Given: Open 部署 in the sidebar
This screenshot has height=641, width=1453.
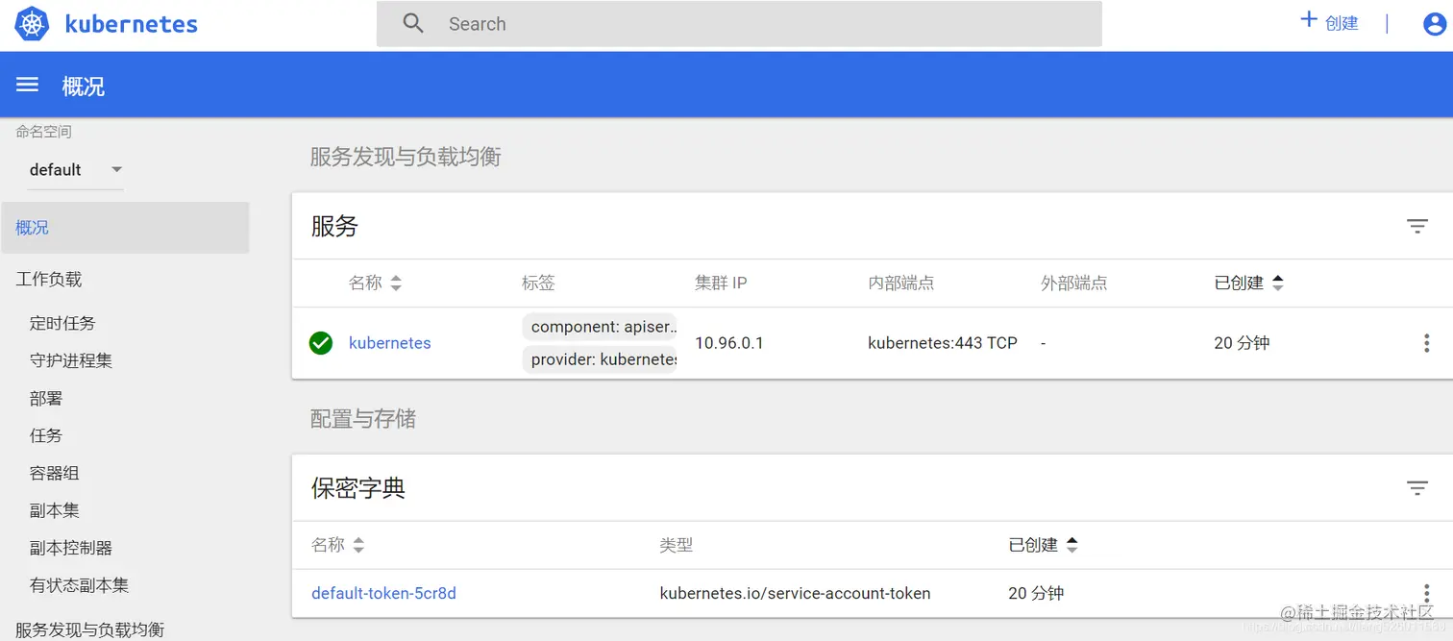Looking at the screenshot, I should click(x=46, y=398).
